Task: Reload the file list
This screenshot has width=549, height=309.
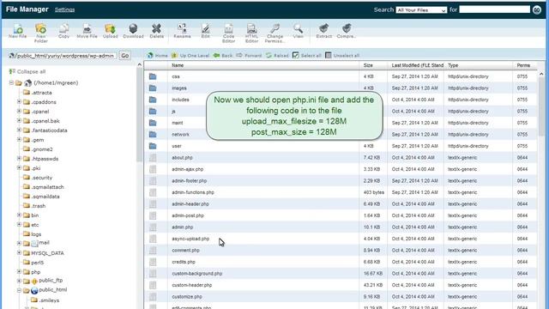Action: [x=277, y=55]
